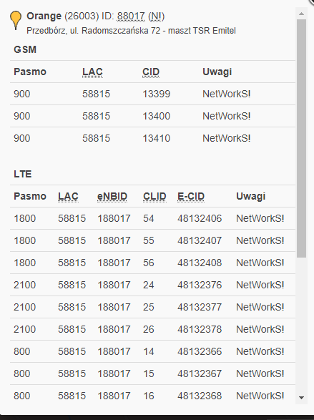Click the 2100 band in the CLID 24 row
Viewport: 314px width, 420px height.
pyautogui.click(x=24, y=285)
